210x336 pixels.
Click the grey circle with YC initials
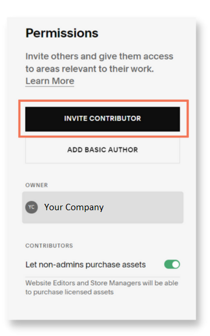(x=32, y=207)
